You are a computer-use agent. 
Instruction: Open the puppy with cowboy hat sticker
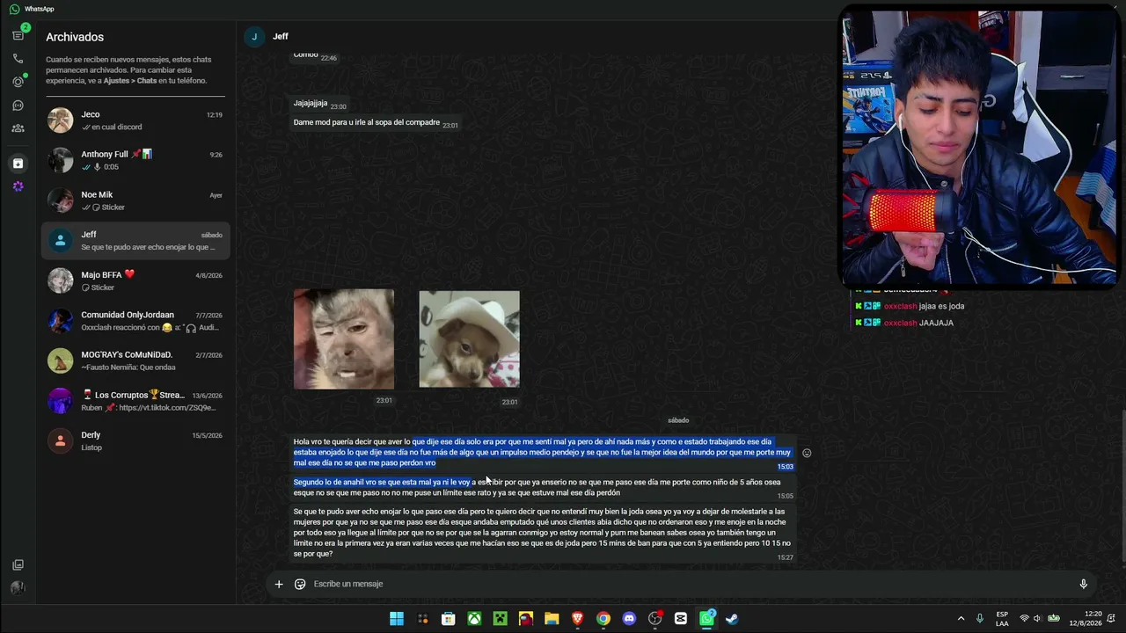pos(469,339)
